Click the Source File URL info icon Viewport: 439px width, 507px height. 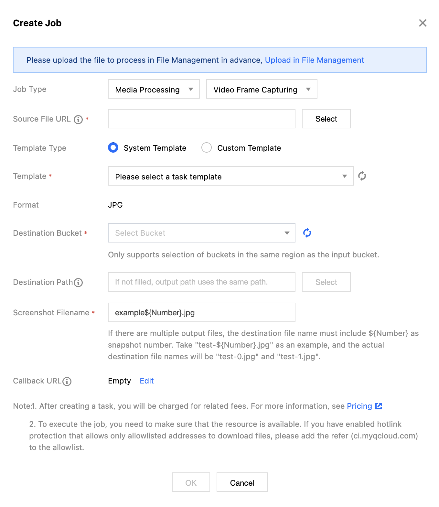(x=78, y=120)
